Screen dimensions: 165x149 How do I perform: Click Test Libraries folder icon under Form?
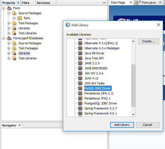[x=14, y=33]
